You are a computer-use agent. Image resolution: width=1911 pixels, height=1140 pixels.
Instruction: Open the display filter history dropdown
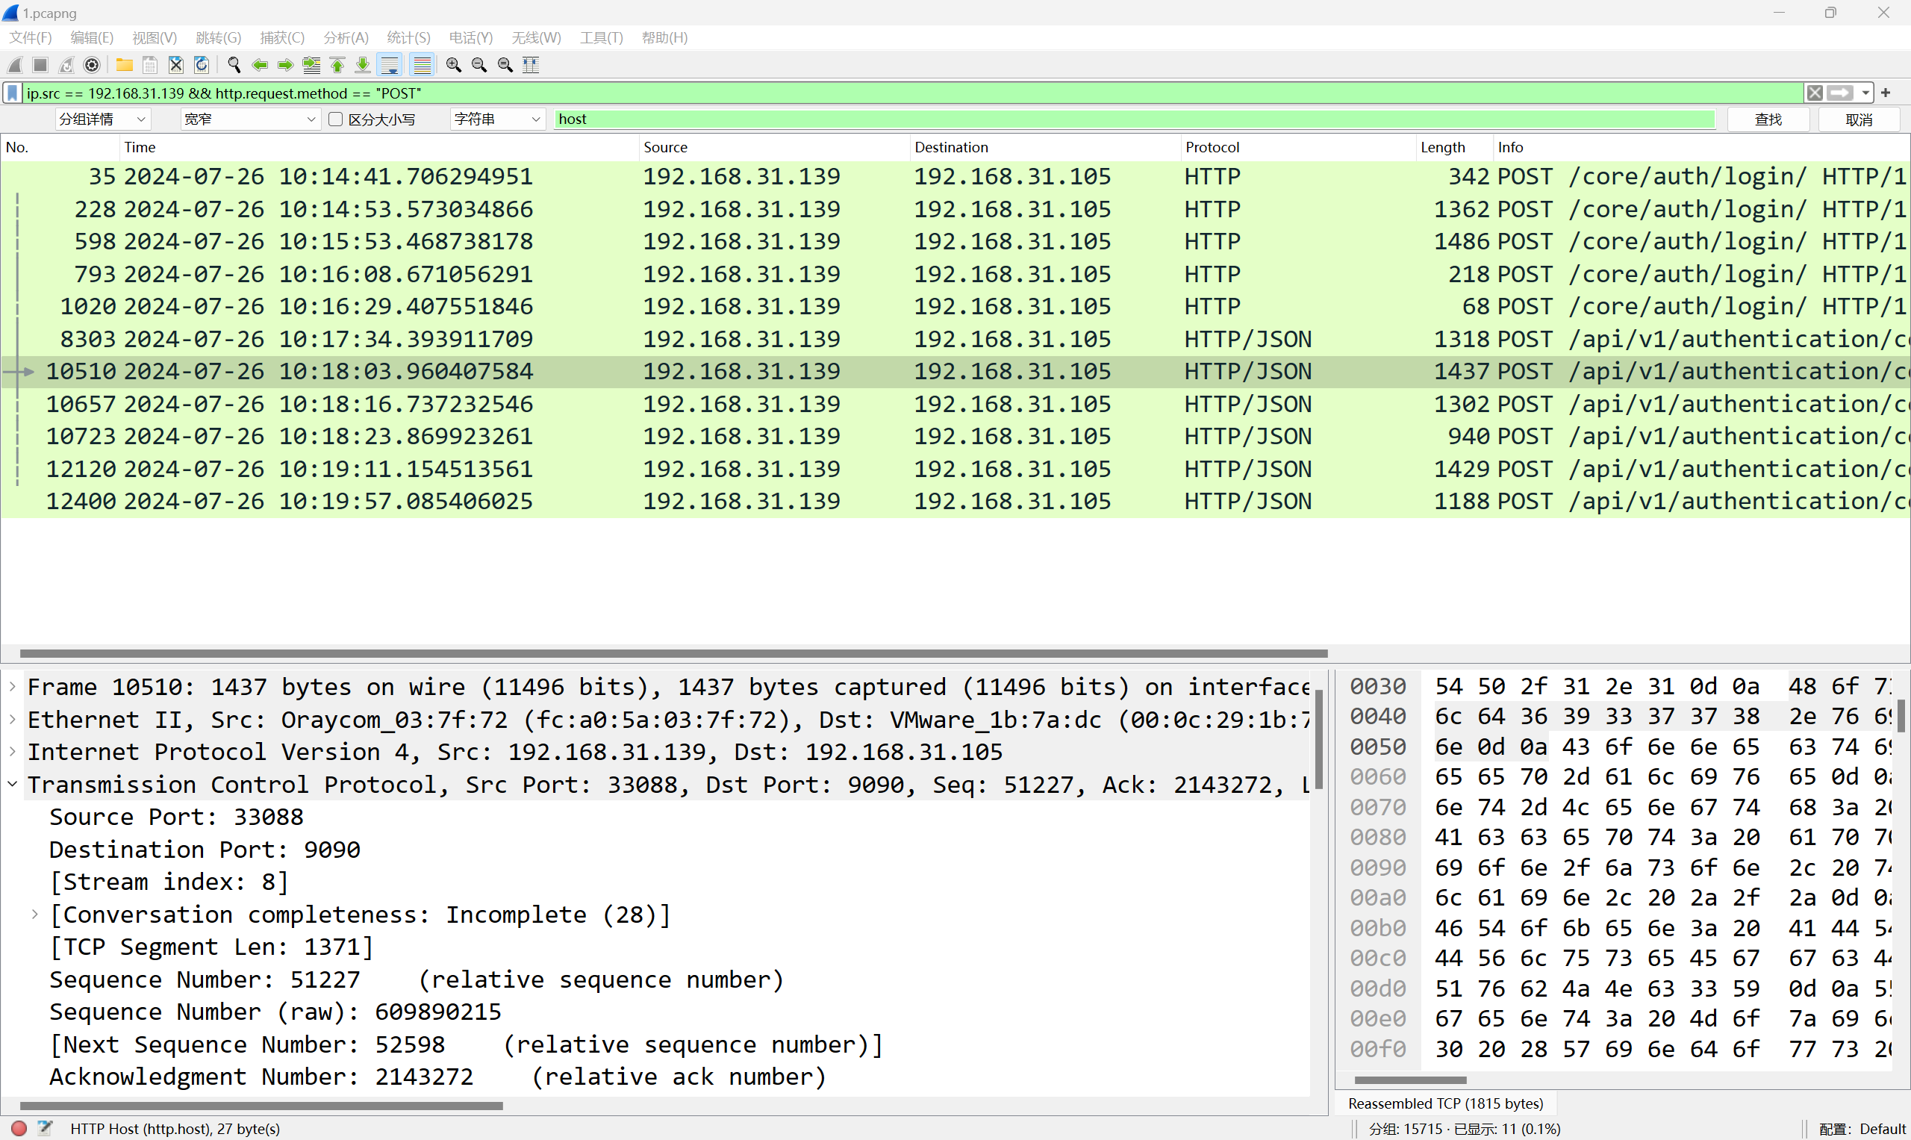1865,93
